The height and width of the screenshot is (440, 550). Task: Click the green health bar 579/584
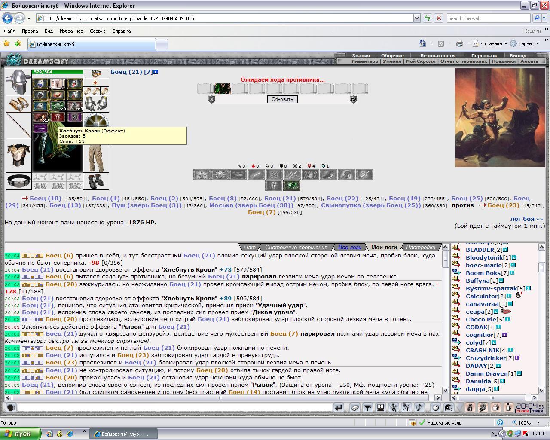pos(58,72)
